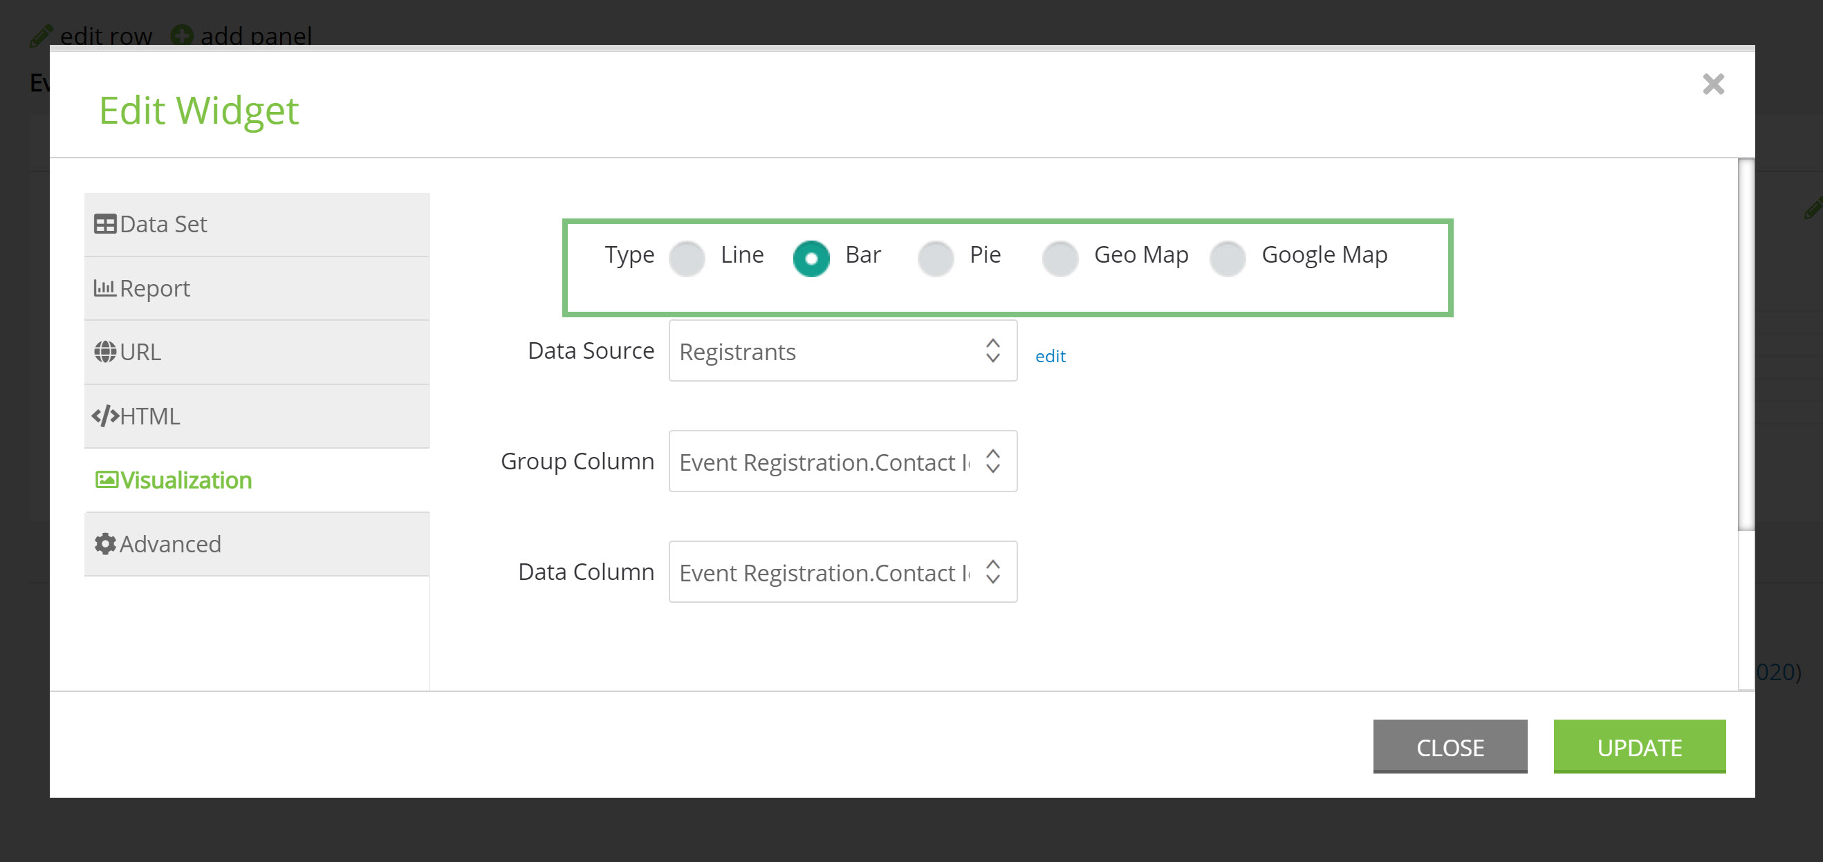Select the Bar chart type radio

(811, 258)
